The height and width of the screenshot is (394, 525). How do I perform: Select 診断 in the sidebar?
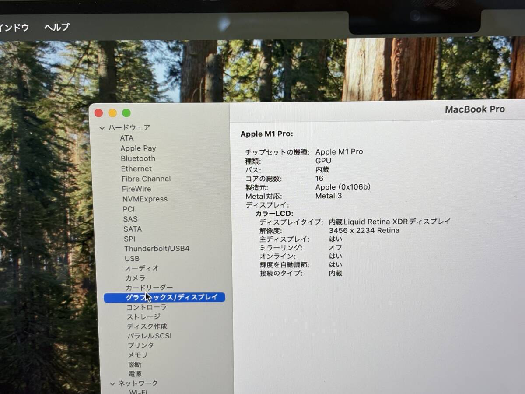pyautogui.click(x=135, y=365)
